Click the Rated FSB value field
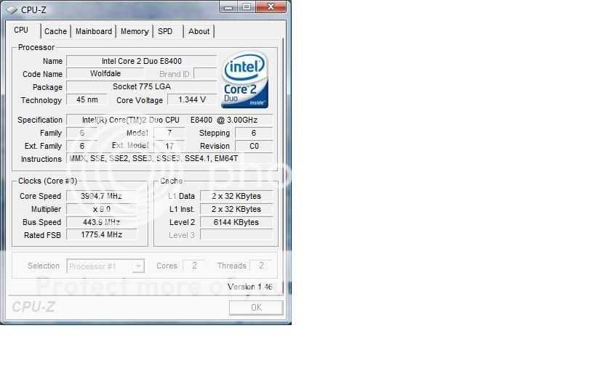 click(x=101, y=235)
